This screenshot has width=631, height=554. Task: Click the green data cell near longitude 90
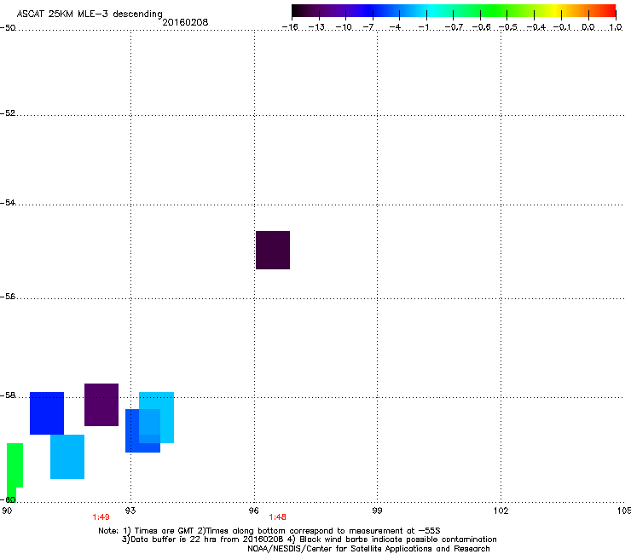coord(14,465)
